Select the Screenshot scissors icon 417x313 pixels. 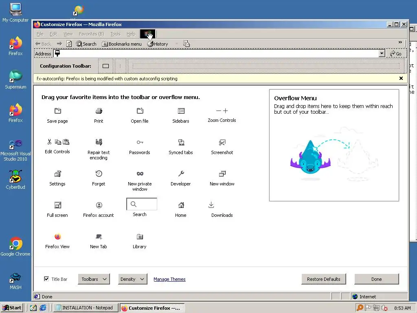222,142
